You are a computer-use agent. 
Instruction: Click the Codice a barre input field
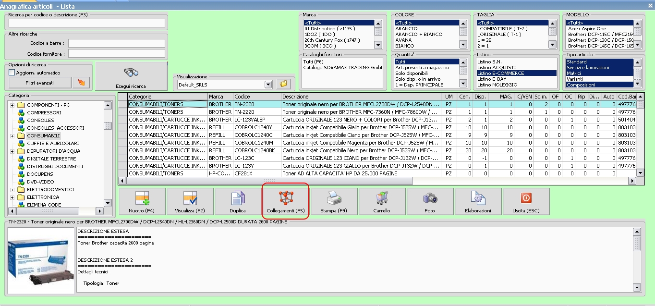pos(116,43)
